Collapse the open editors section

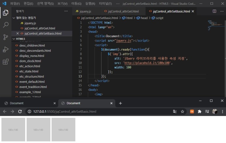(14, 18)
